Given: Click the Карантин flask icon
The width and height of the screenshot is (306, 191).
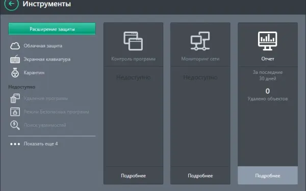Looking at the screenshot, I should 15,73.
